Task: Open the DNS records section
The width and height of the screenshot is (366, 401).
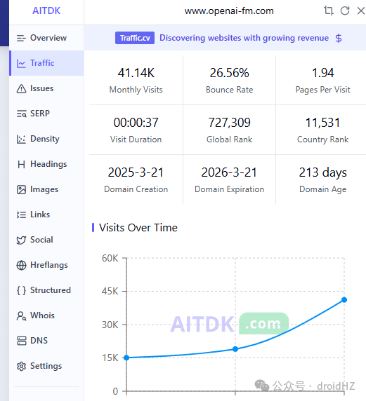Action: [46, 341]
